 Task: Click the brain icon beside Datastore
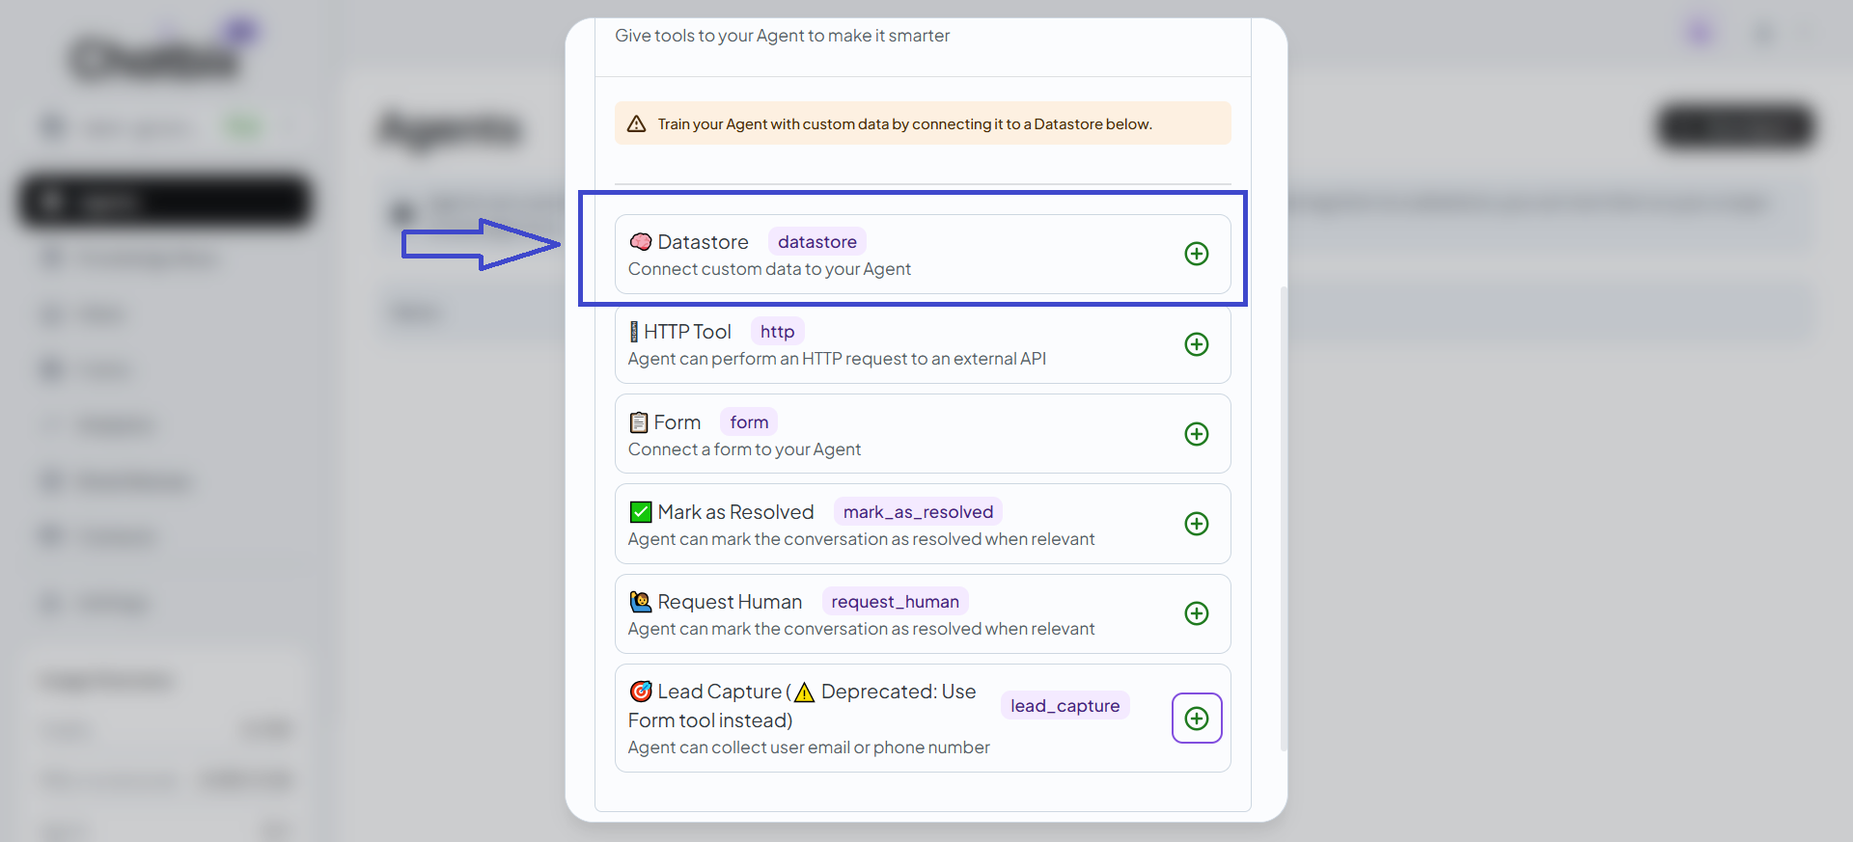641,241
